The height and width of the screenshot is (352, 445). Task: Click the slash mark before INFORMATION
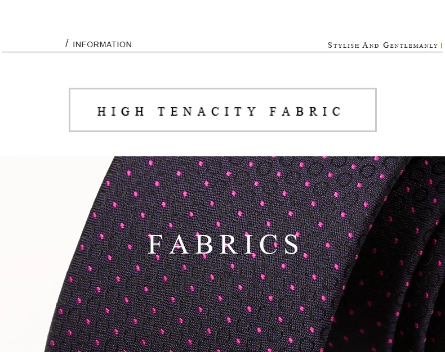click(66, 43)
